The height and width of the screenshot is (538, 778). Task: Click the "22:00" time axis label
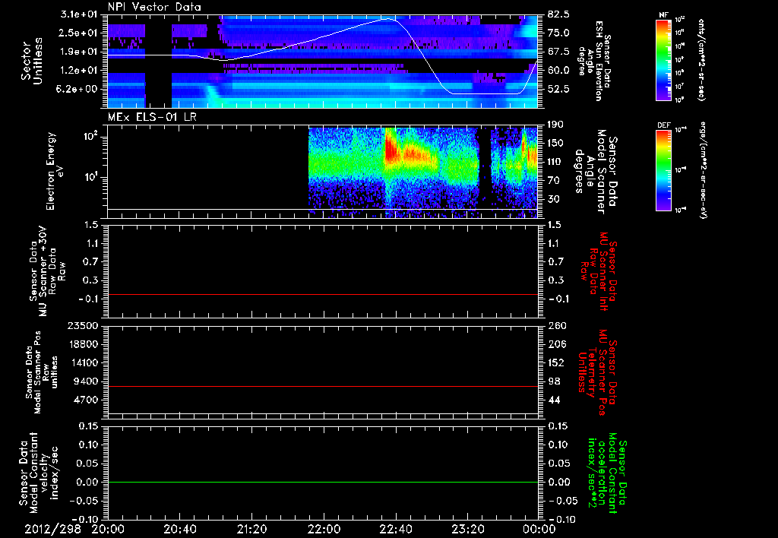click(x=324, y=529)
